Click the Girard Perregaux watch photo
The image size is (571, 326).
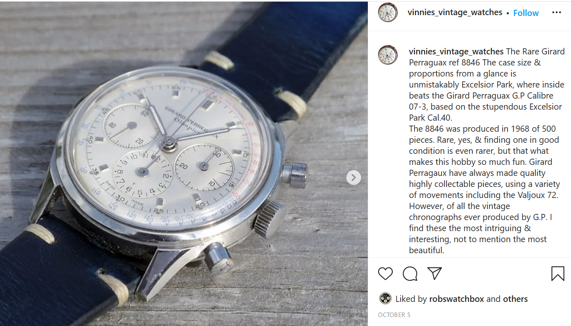coord(184,164)
